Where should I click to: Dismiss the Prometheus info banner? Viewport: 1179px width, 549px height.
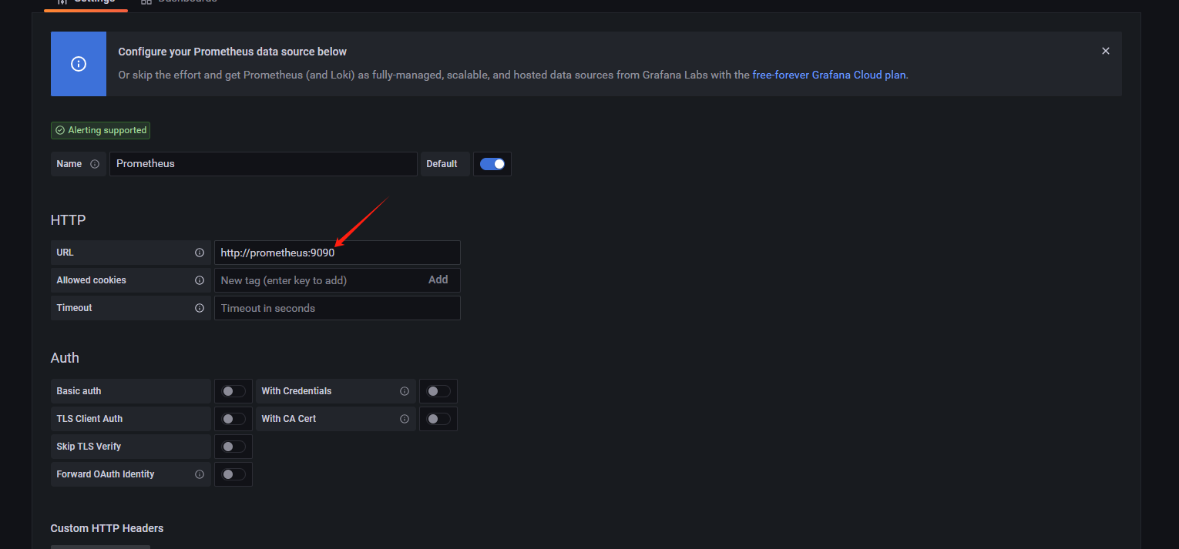pyautogui.click(x=1106, y=51)
